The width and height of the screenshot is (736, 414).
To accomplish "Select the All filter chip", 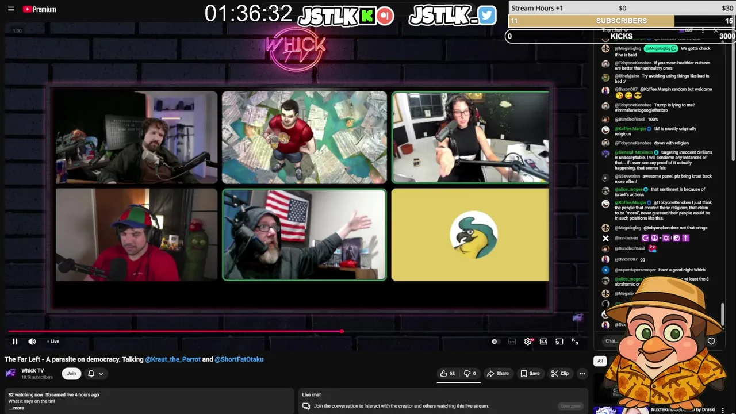I will coord(600,361).
